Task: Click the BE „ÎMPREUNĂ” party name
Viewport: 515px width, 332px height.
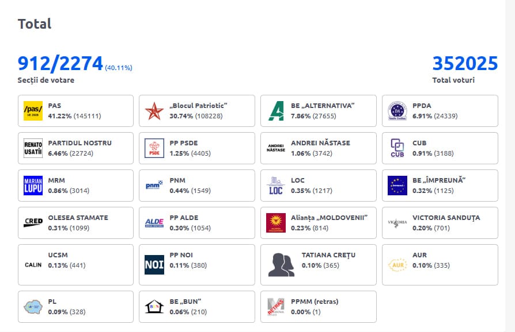Action: [439, 180]
